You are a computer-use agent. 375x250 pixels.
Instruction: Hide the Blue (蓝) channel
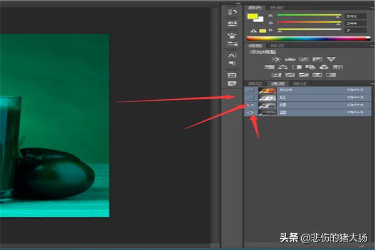click(251, 112)
